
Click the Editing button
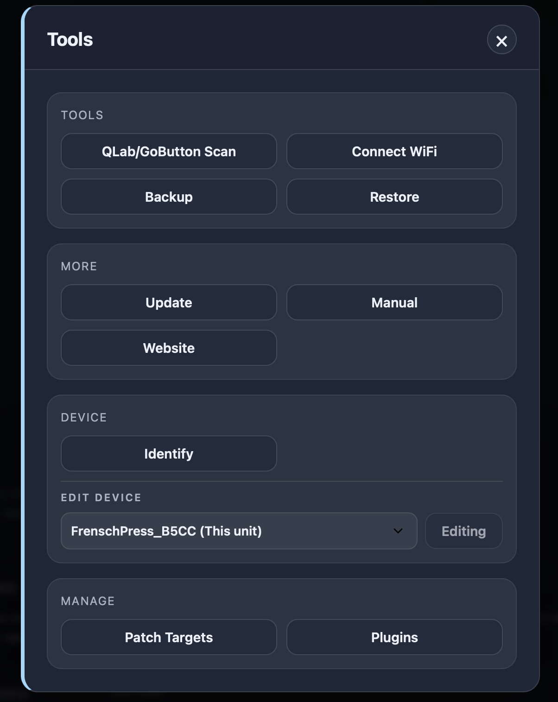point(463,531)
